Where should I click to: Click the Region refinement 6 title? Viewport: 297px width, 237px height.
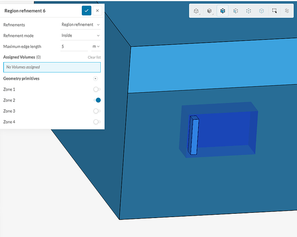click(x=25, y=11)
